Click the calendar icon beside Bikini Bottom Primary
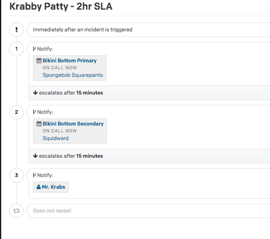Image resolution: width=270 pixels, height=239 pixels. (x=39, y=61)
